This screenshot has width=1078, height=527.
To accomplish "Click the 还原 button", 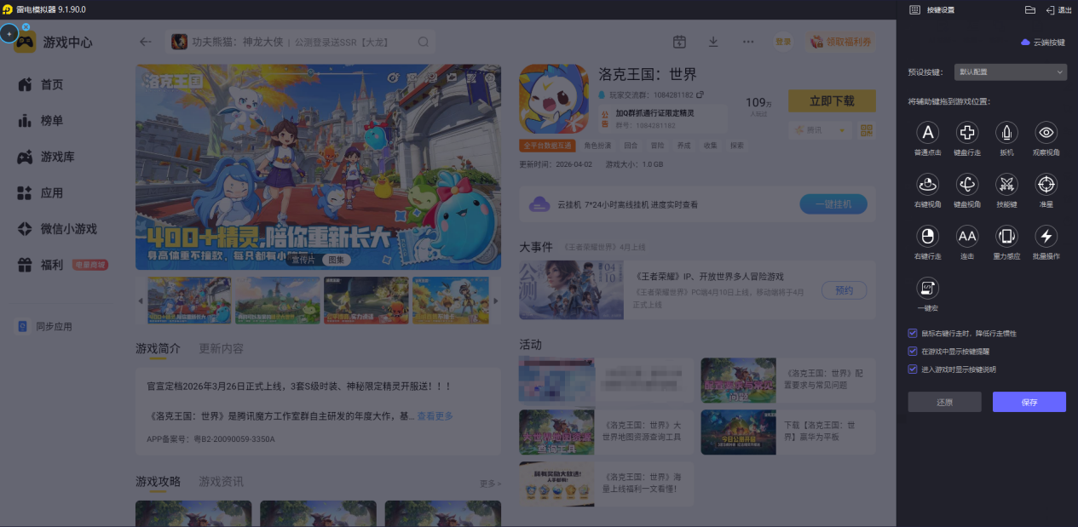I will 944,402.
